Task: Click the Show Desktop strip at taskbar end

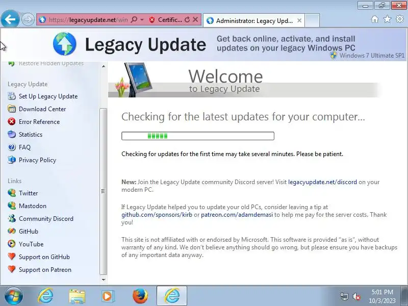Action: 404,296
